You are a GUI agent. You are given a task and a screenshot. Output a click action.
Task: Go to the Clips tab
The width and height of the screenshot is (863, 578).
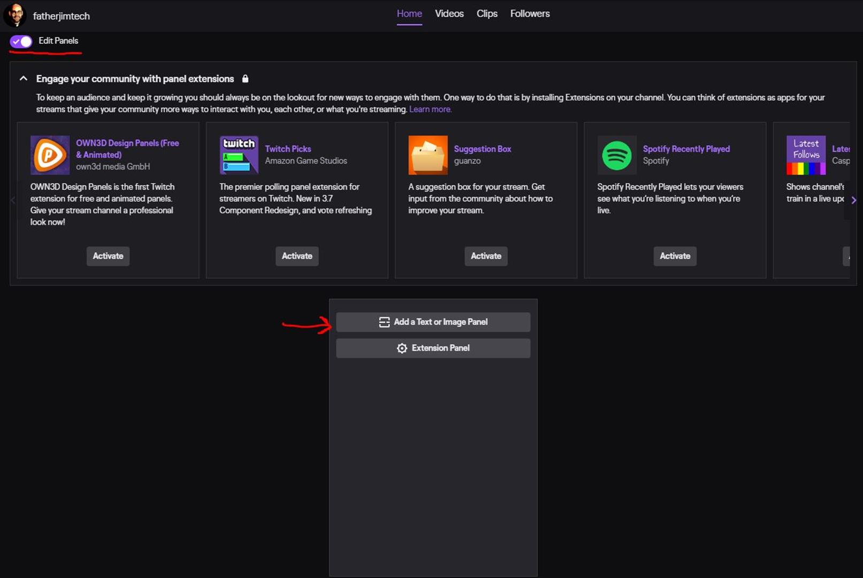point(487,14)
